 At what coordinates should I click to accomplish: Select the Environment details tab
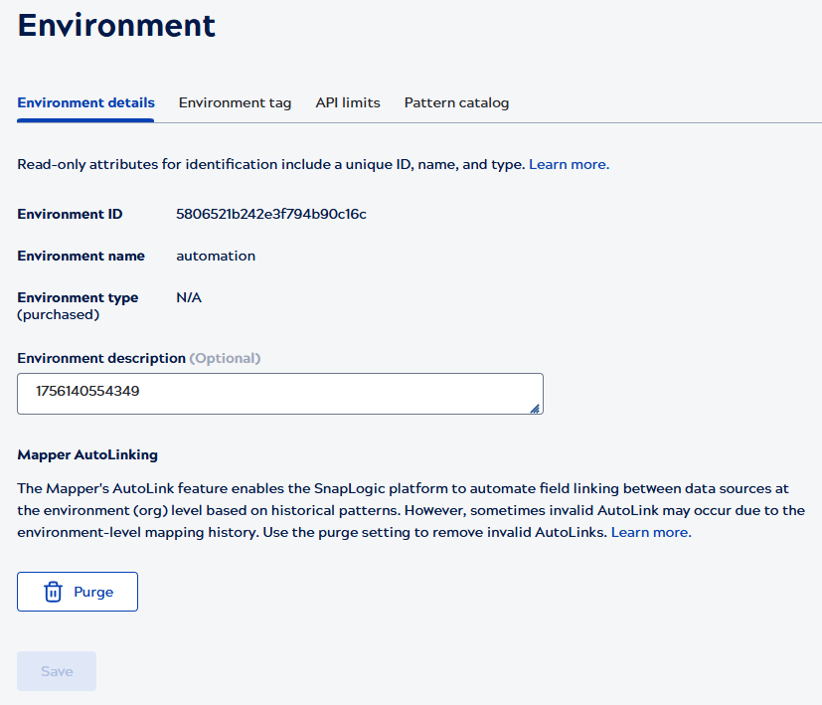[86, 102]
